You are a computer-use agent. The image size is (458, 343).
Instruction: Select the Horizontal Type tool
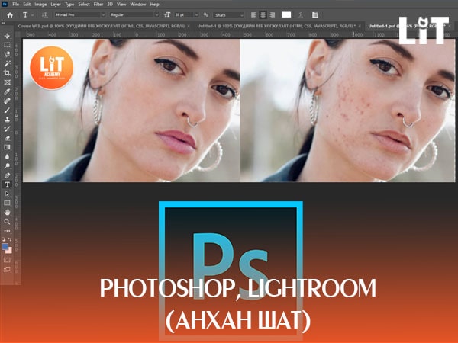coord(7,184)
